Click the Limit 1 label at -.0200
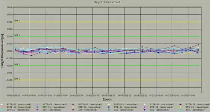The width and height of the screenshot is (210, 112). click(x=17, y=64)
